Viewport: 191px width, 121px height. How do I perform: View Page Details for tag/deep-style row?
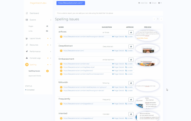click(x=118, y=67)
